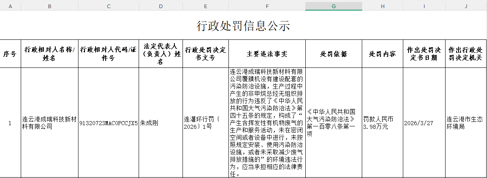
Task: Click cell 连云港成瑞科技新材料有限公司 in column B
Action: click(x=50, y=123)
